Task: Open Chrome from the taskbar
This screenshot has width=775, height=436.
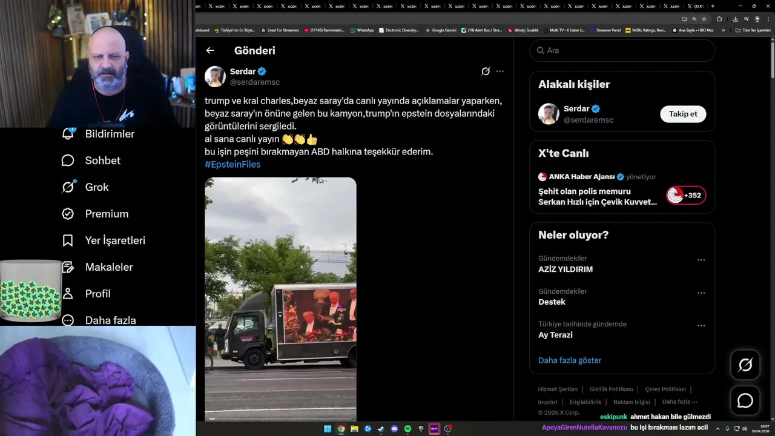Action: (341, 429)
